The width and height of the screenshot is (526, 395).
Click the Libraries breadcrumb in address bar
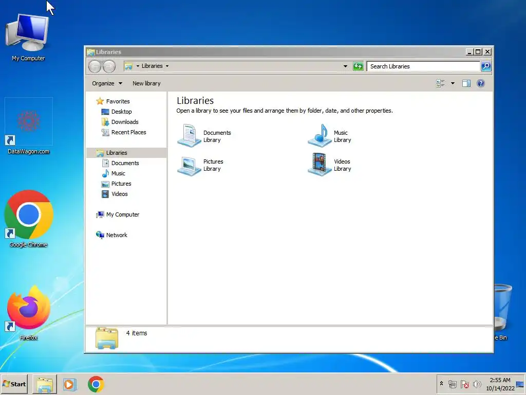tap(152, 66)
